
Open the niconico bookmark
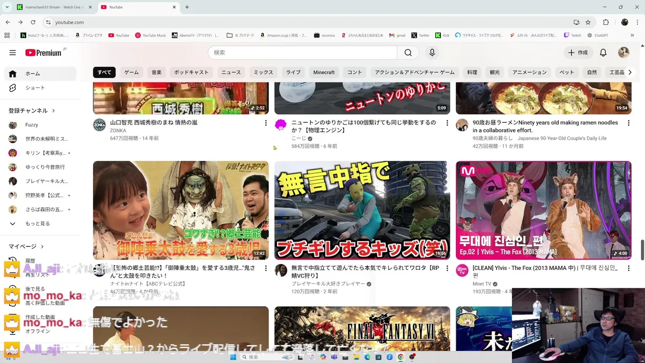(325, 35)
